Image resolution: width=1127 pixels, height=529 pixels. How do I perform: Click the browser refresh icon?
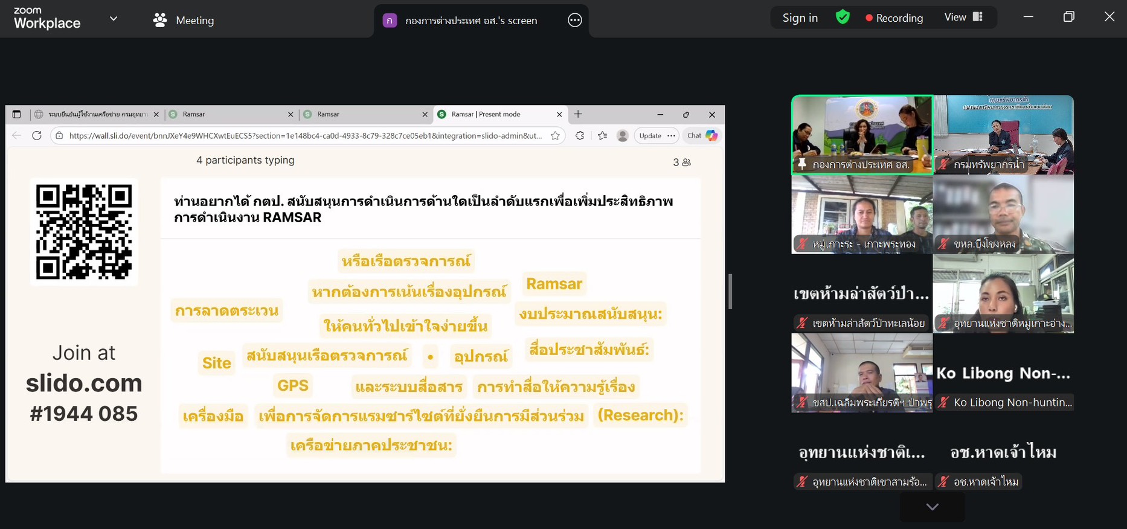pyautogui.click(x=37, y=136)
